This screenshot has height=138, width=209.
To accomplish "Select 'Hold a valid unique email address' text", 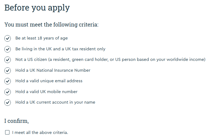I will click(49, 81).
